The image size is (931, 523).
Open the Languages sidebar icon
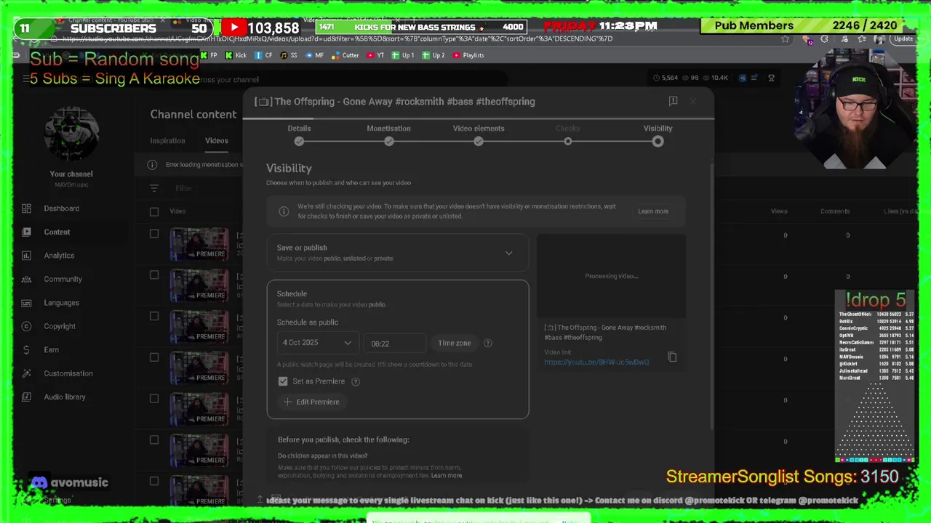[26, 303]
